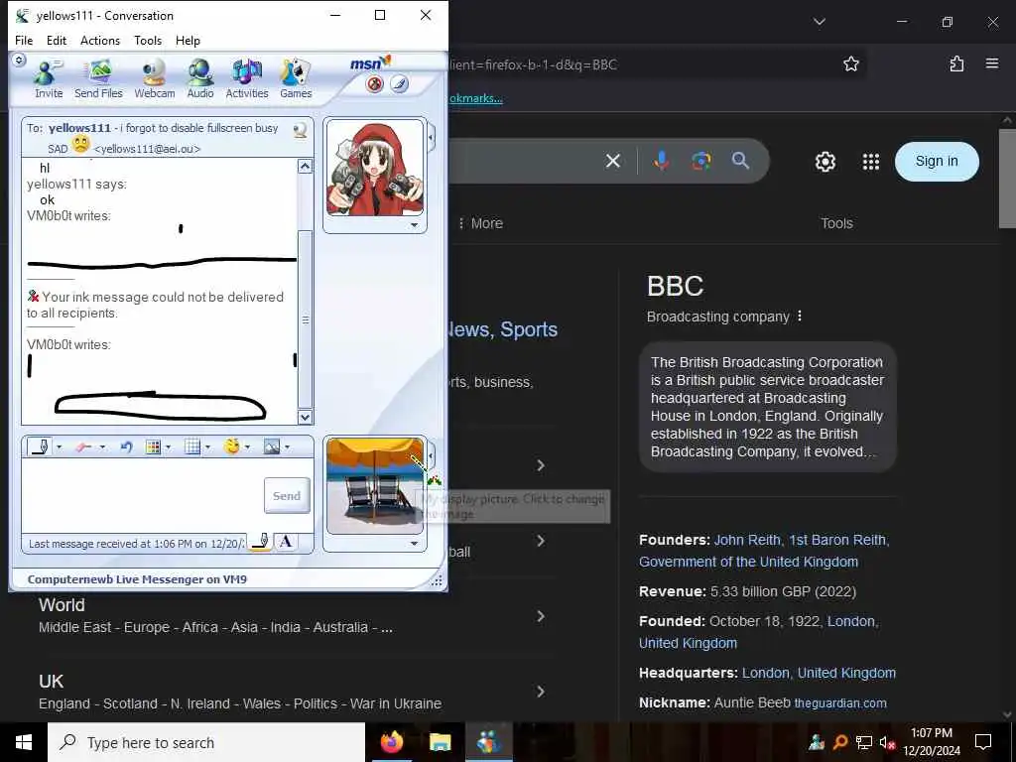Screen dimensions: 1016x762
Task: Open the pen tool options arrow
Action: click(59, 447)
